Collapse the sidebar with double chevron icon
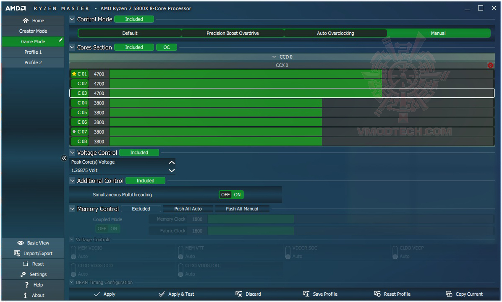 click(x=64, y=158)
